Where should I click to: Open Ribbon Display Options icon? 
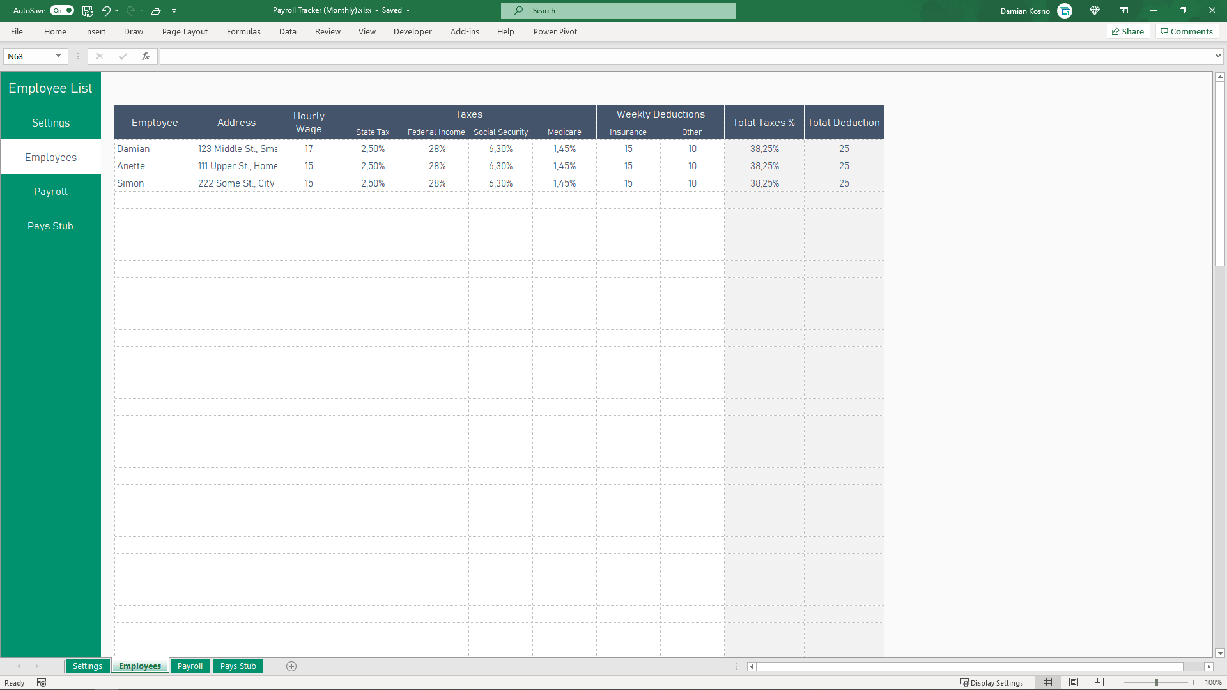click(x=1123, y=11)
